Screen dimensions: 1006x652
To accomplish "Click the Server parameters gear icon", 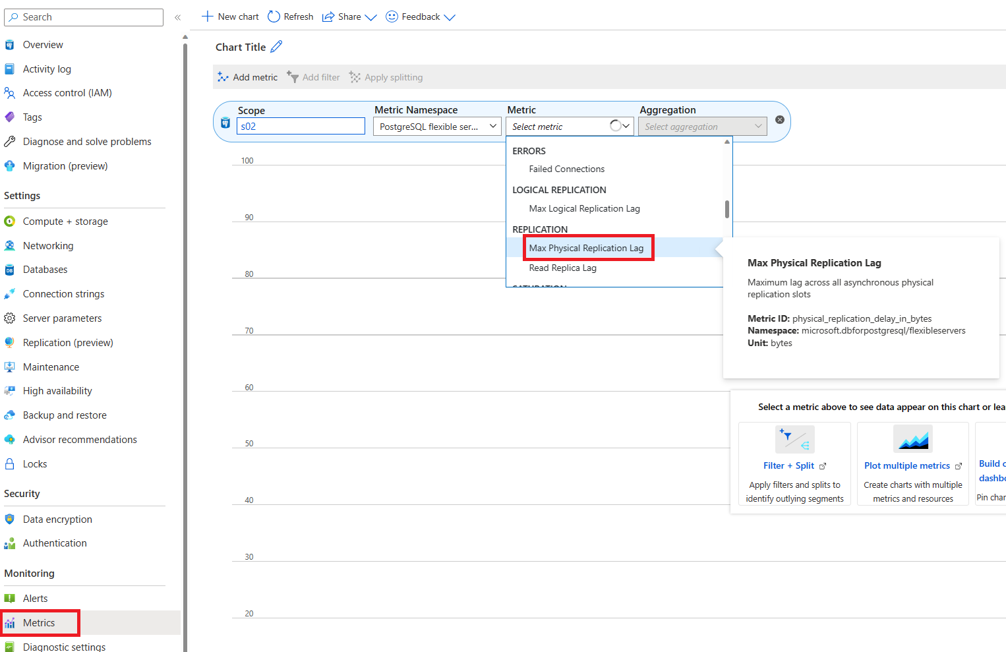I will (9, 318).
